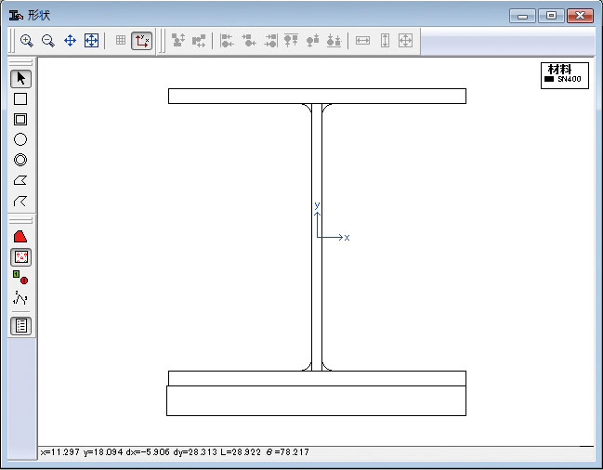Image resolution: width=603 pixels, height=470 pixels.
Task: Click the SN400 material legend black swatch
Action: (x=549, y=79)
